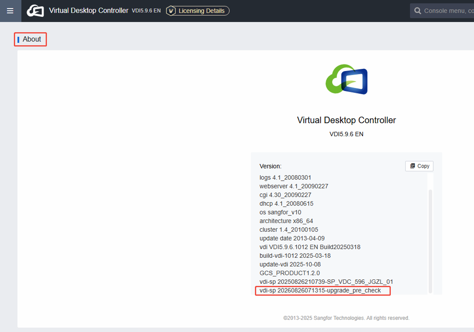
Task: Select the vdi VDI5.9.6.1012 EN Build line
Action: [310, 247]
